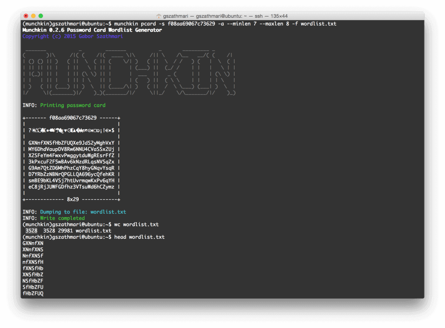Click wordlist entry 'fXNSfHb'
Screen dimensions: 445x328
coord(33,268)
